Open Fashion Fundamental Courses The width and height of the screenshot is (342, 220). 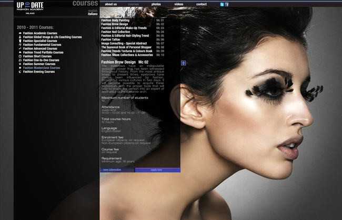coord(42,45)
